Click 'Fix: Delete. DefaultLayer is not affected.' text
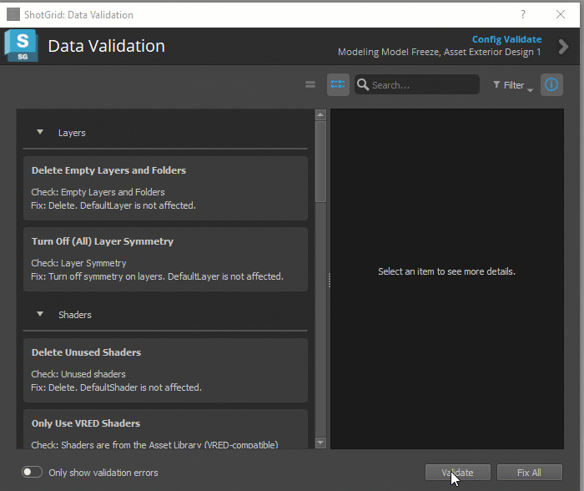The image size is (584, 491). (x=113, y=205)
